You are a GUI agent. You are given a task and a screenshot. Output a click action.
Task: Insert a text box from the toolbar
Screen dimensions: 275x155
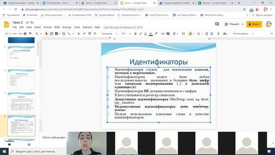coord(52,34)
